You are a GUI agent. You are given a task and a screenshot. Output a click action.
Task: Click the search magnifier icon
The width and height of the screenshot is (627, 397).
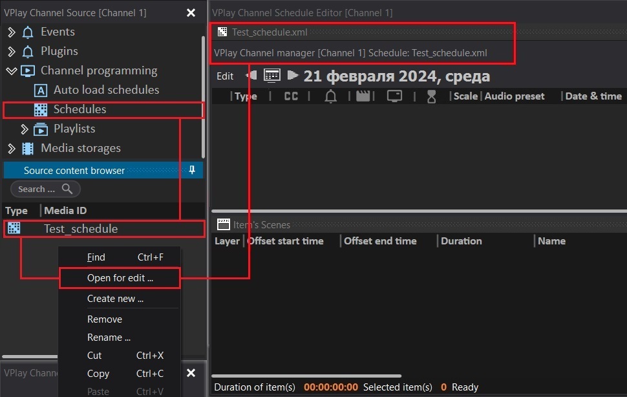(67, 189)
